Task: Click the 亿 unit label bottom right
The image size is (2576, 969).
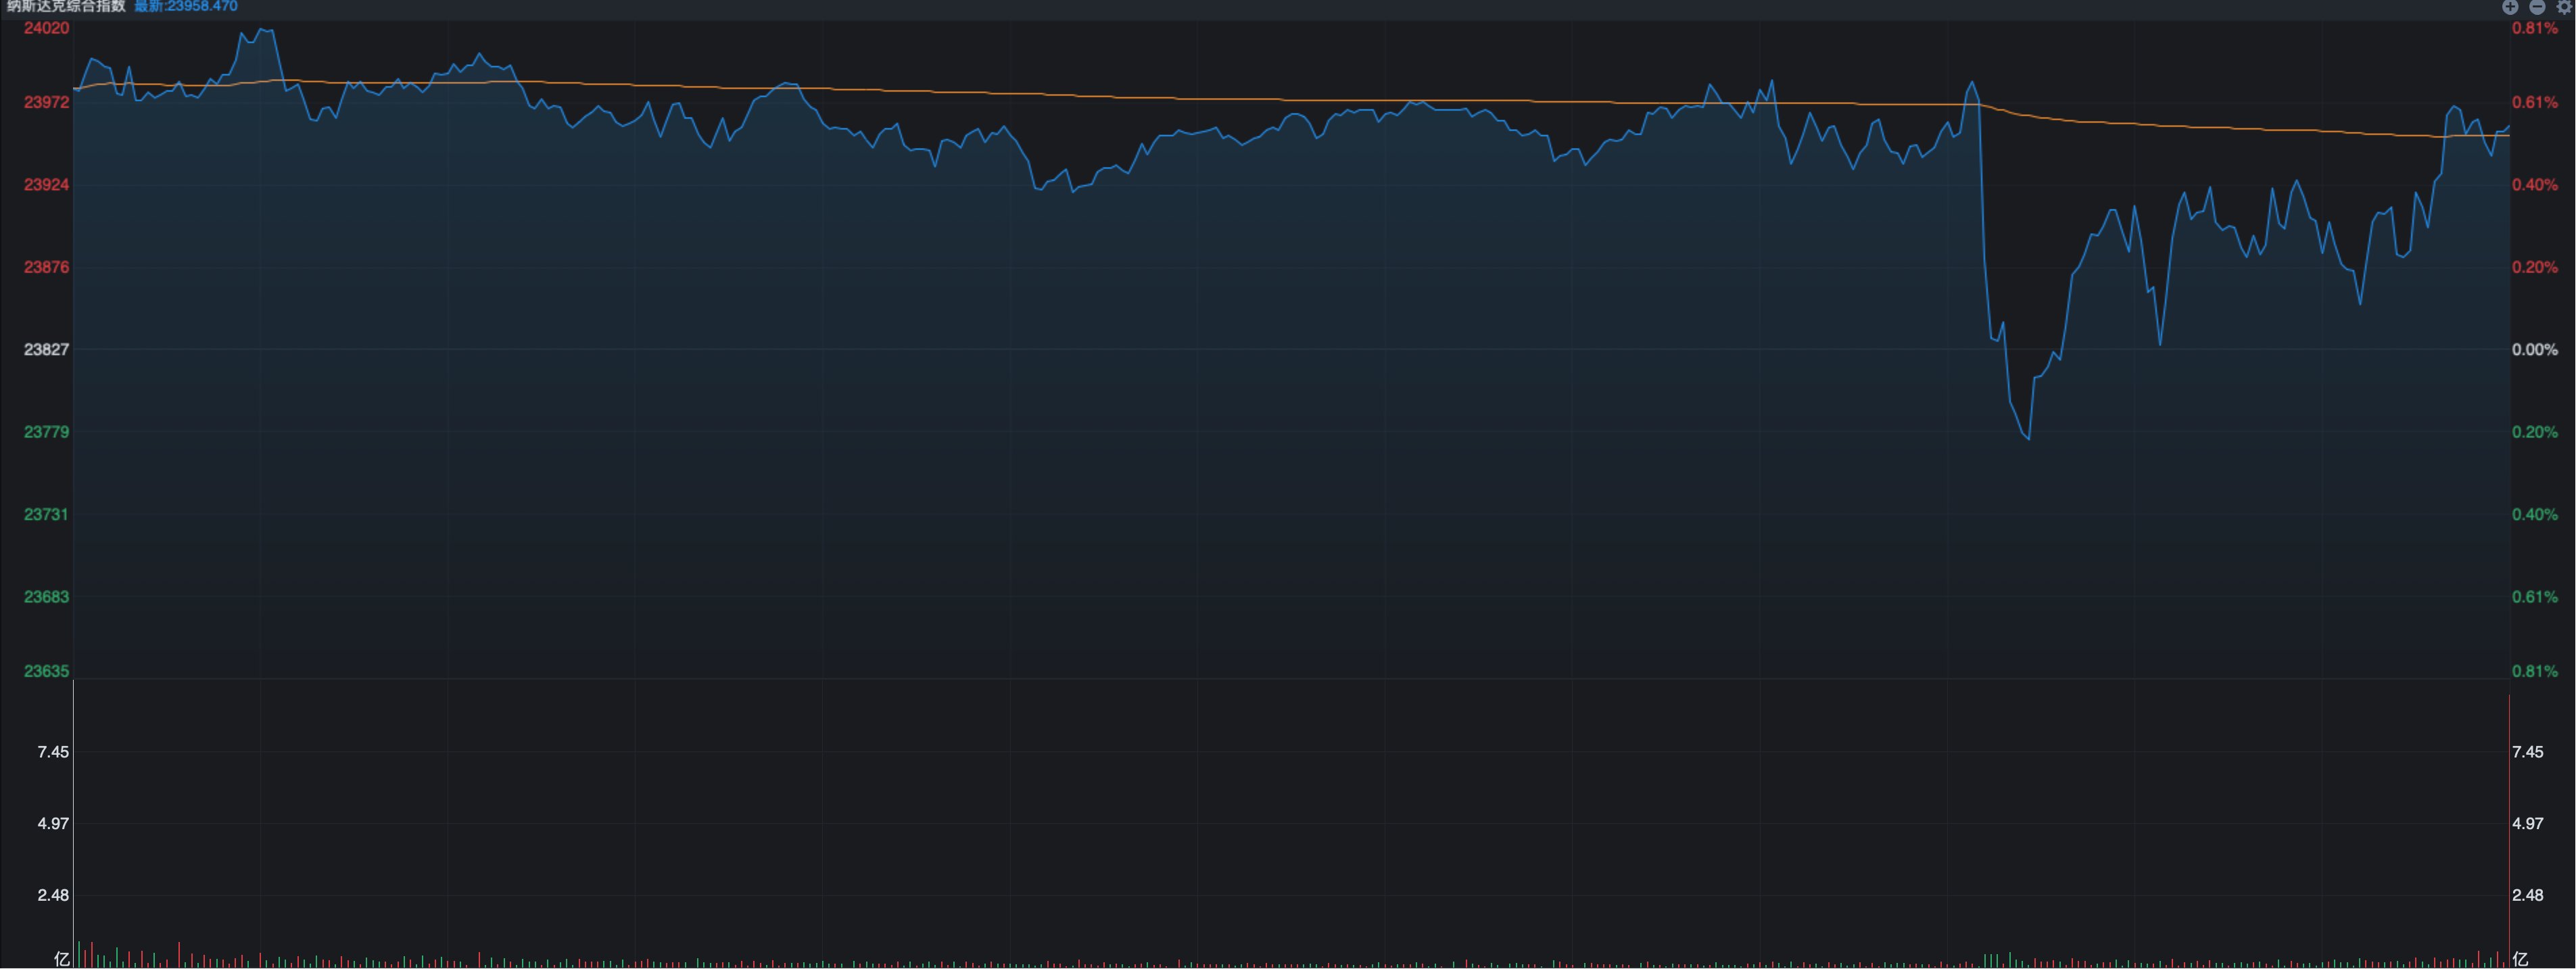Action: [x=2520, y=959]
